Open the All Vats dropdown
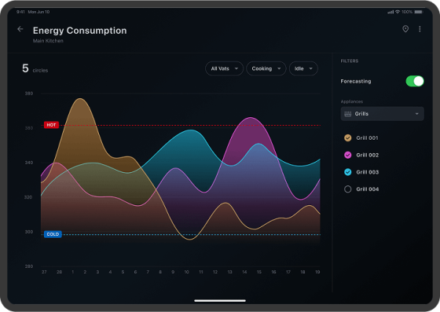 point(224,68)
